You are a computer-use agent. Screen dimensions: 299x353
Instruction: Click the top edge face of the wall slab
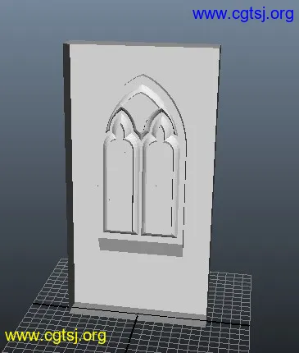pyautogui.click(x=142, y=44)
